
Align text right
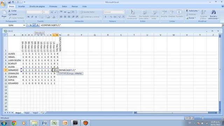point(69,17)
